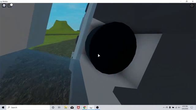Select the Roblox app taskbar icon
The height and width of the screenshot is (110, 196).
click(91, 107)
